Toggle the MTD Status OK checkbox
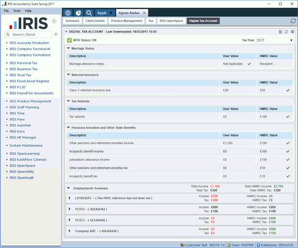Screen dimensions: 298x248 pos(69,40)
